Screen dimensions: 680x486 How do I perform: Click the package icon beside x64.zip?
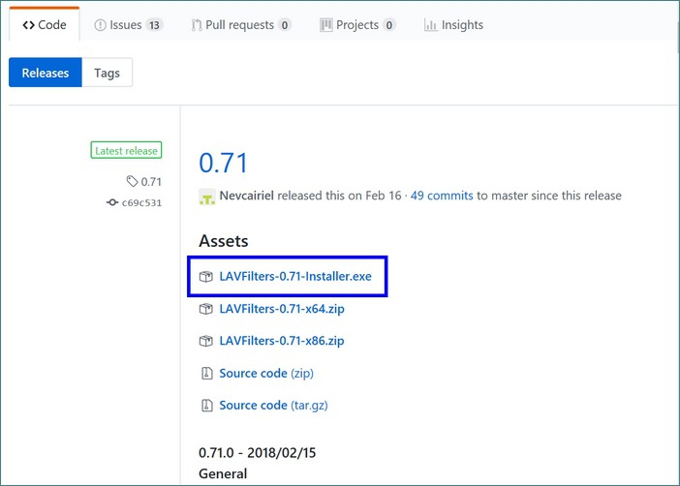206,309
